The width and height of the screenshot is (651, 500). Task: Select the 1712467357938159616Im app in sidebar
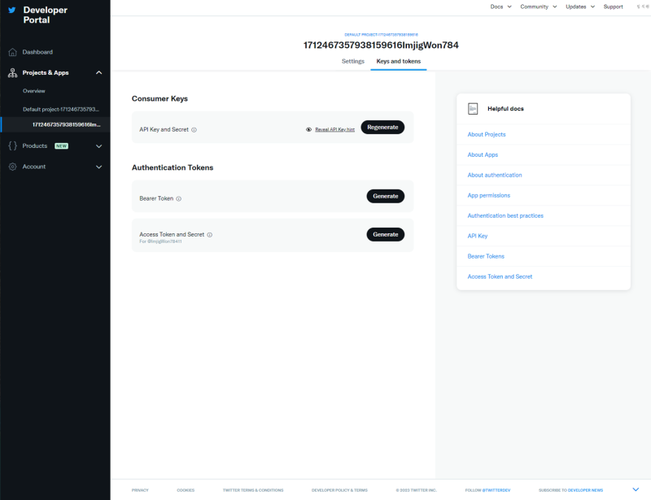click(x=67, y=124)
